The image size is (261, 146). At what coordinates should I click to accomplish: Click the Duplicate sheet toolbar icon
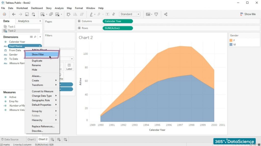(x=51, y=14)
